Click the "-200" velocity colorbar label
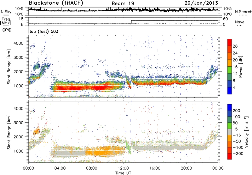 [x=238, y=154]
